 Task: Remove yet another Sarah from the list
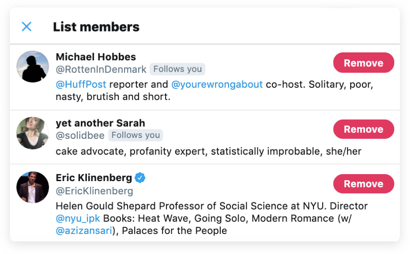[363, 129]
